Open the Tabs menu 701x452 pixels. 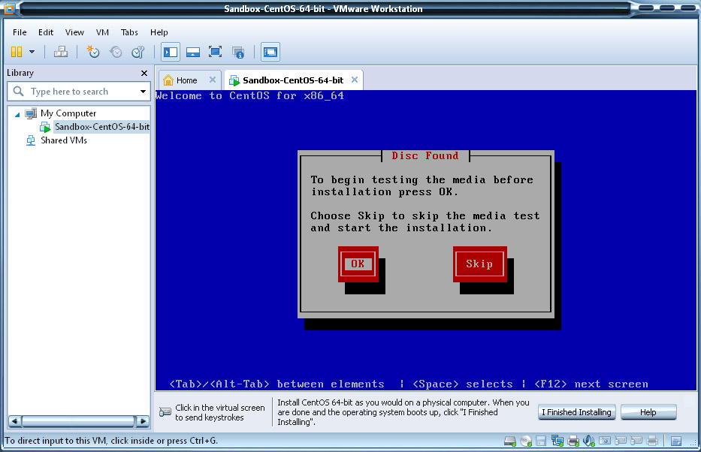tap(129, 32)
